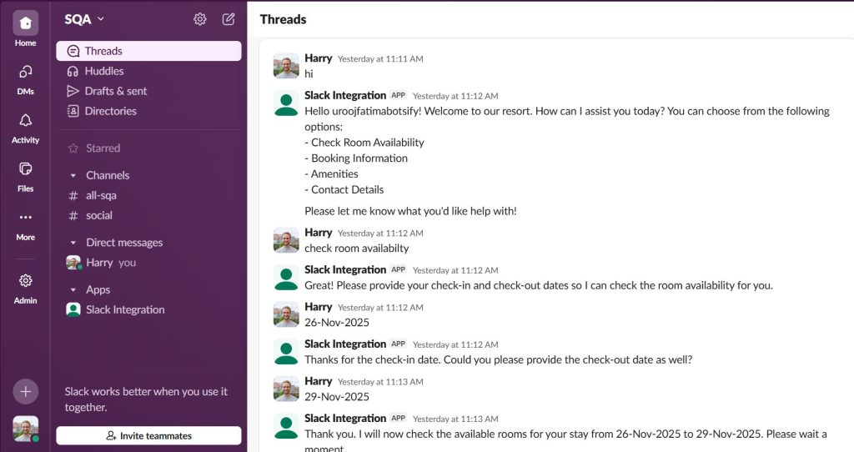
Task: Open the DMs panel
Action: click(25, 73)
